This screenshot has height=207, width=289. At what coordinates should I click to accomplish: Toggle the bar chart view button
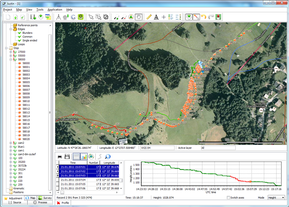pos(84,157)
